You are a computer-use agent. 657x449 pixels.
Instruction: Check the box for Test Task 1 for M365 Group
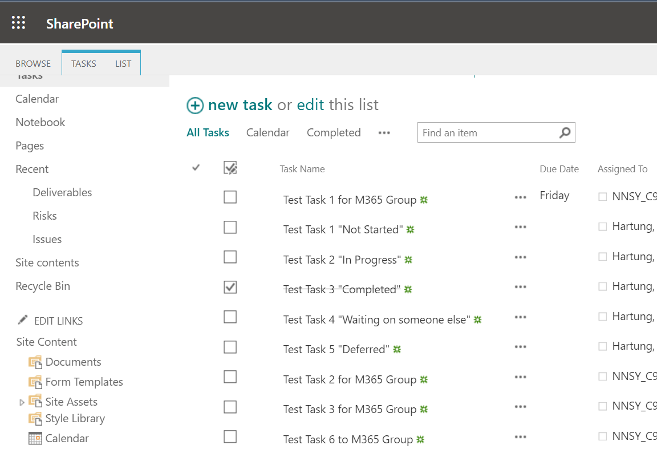tap(230, 197)
